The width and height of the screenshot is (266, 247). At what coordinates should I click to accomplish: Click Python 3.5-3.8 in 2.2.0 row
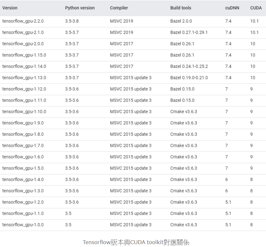point(72,21)
